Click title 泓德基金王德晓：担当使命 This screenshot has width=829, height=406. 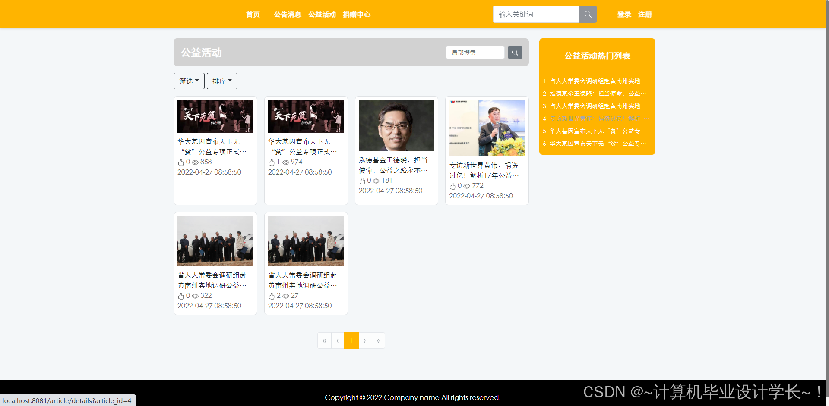click(393, 165)
